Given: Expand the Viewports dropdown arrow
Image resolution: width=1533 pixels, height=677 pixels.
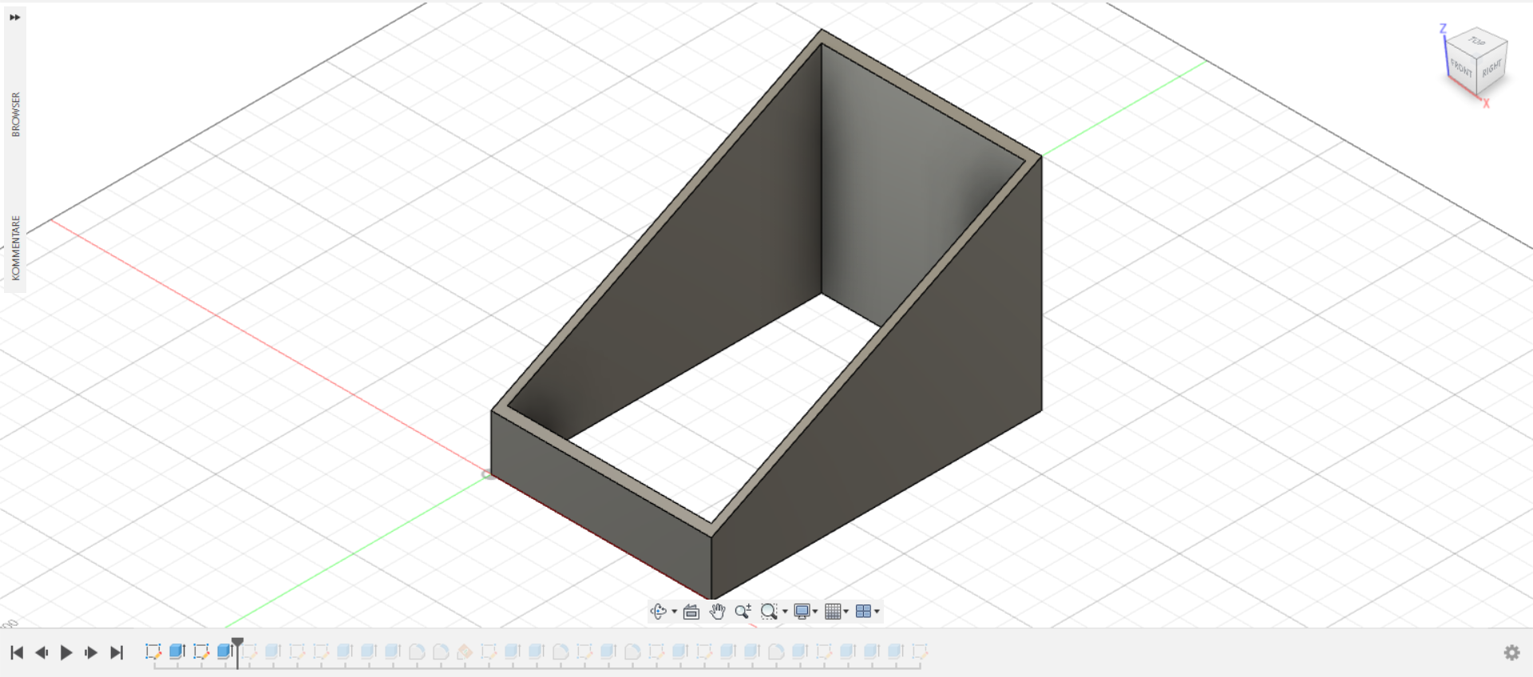Looking at the screenshot, I should click(x=877, y=612).
